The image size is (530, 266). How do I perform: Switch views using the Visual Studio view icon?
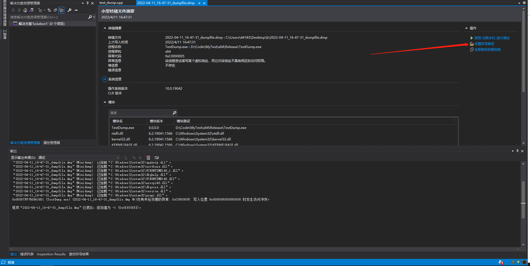pos(32,10)
